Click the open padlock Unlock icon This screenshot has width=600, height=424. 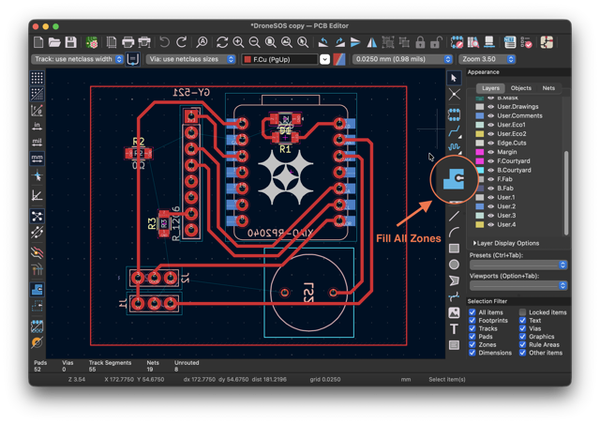coord(436,42)
